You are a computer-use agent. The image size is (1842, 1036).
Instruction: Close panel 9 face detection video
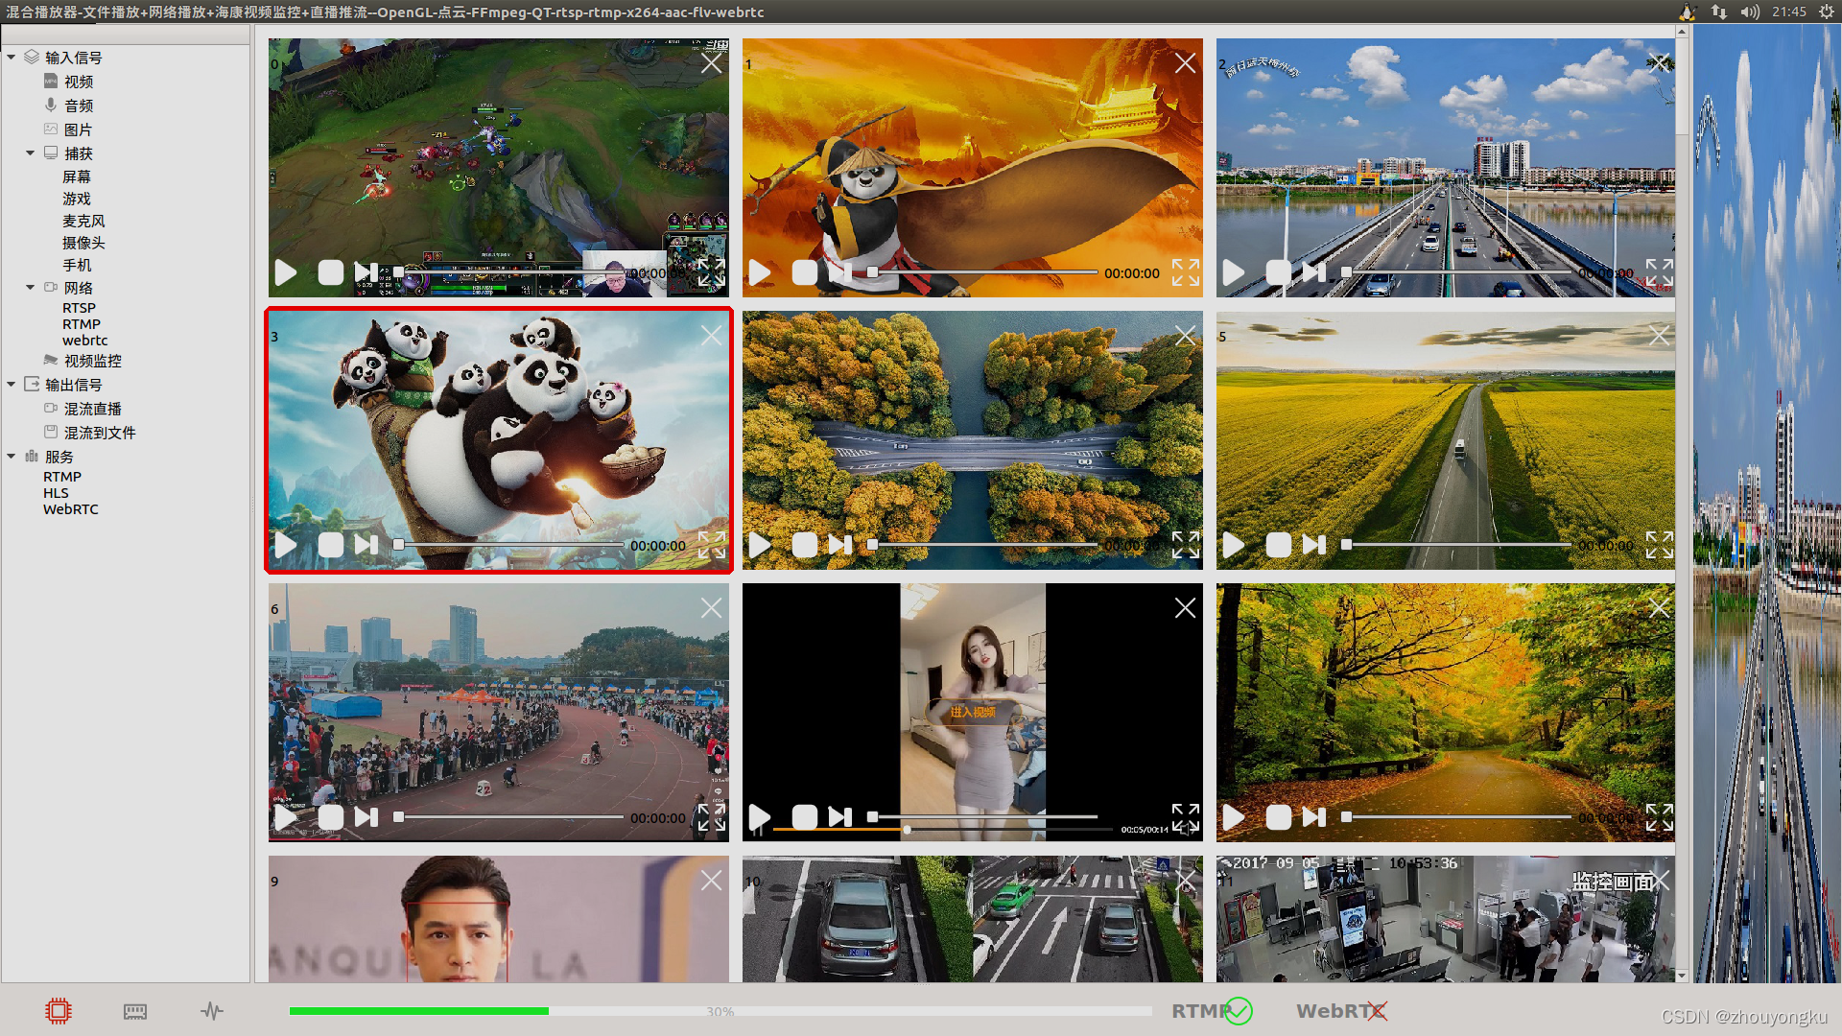pos(711,881)
